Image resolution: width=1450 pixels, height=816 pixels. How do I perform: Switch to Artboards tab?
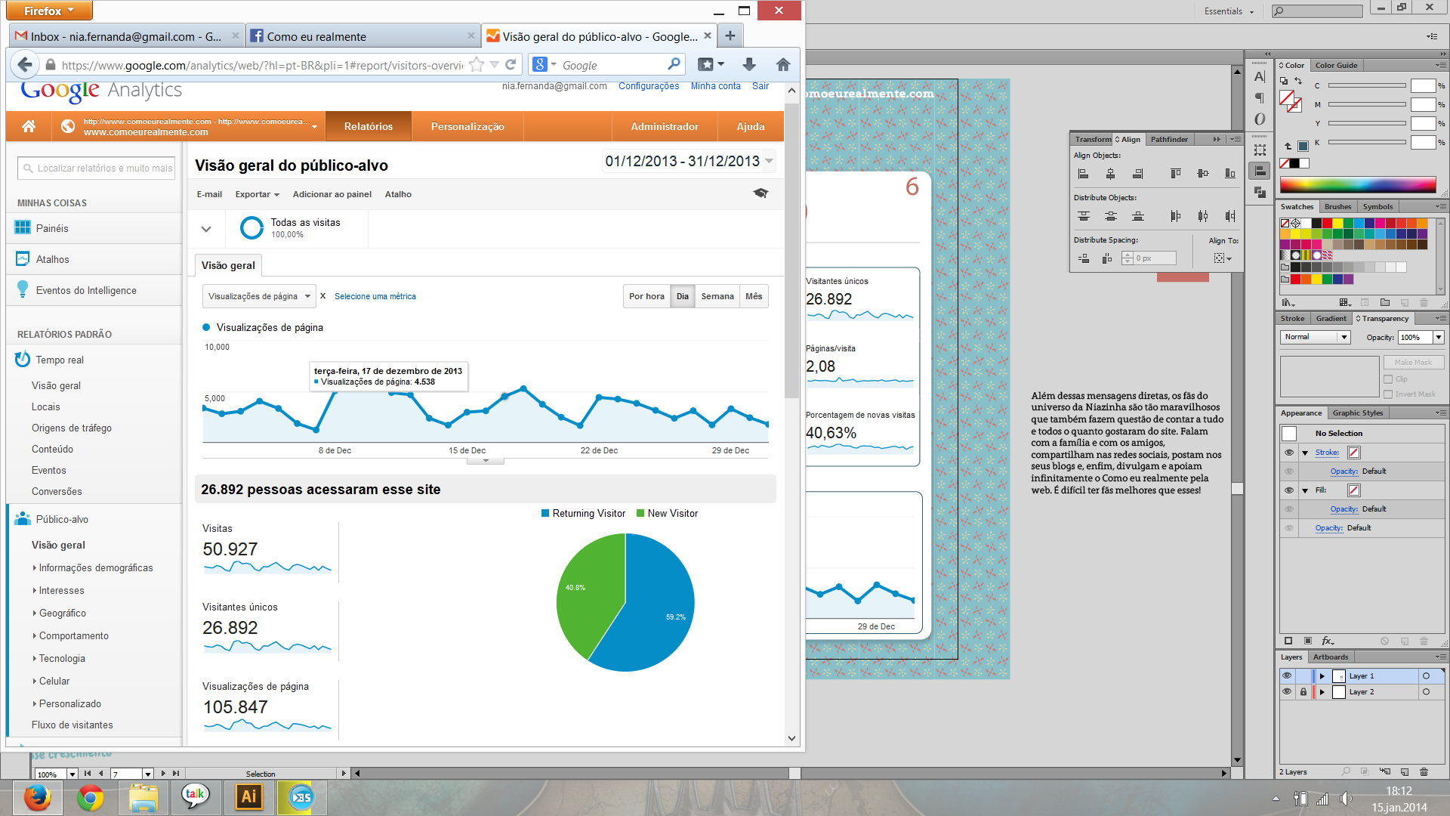click(1330, 657)
